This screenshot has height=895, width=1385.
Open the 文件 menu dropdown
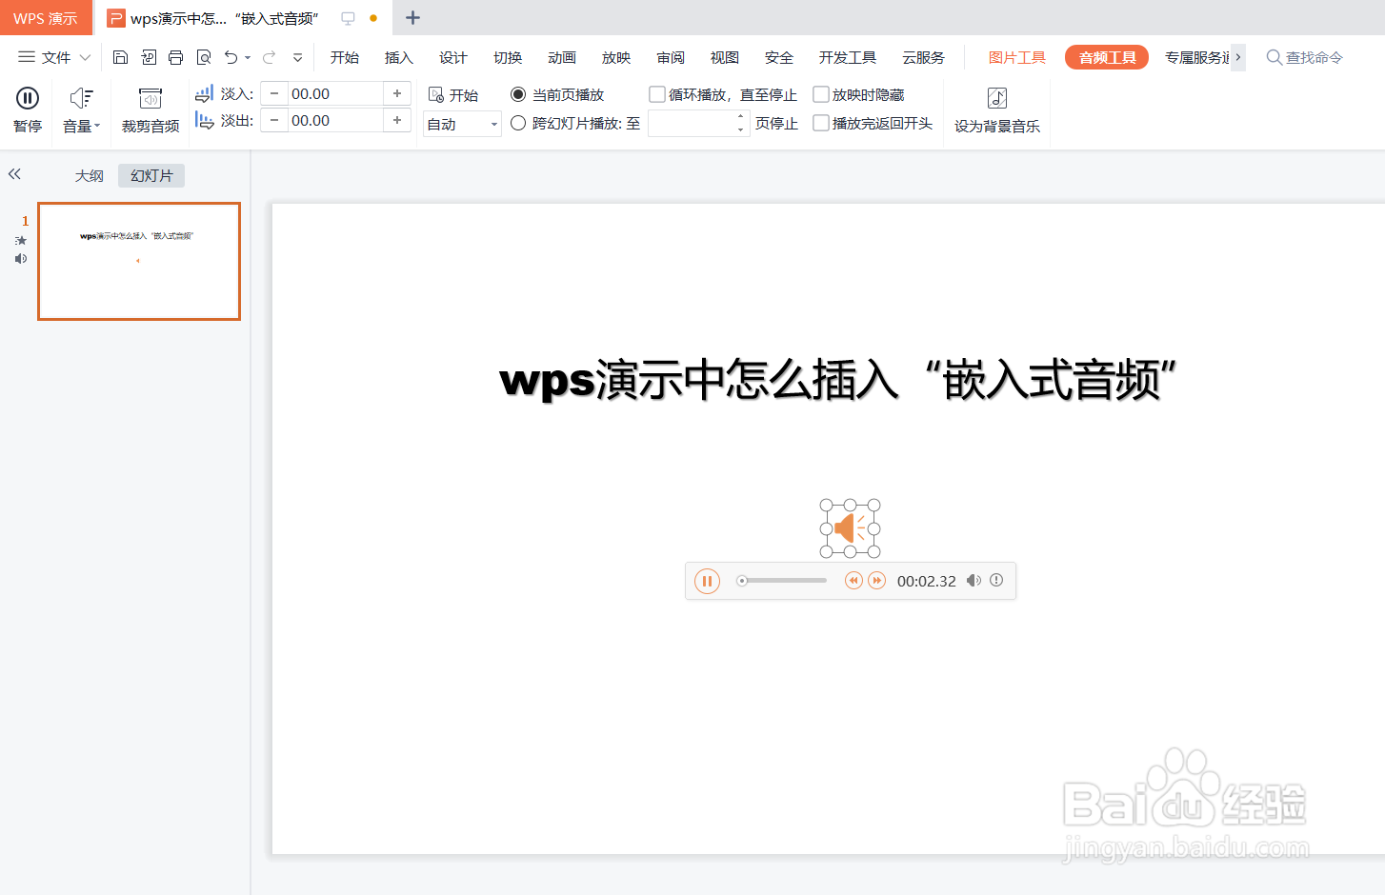pos(54,57)
